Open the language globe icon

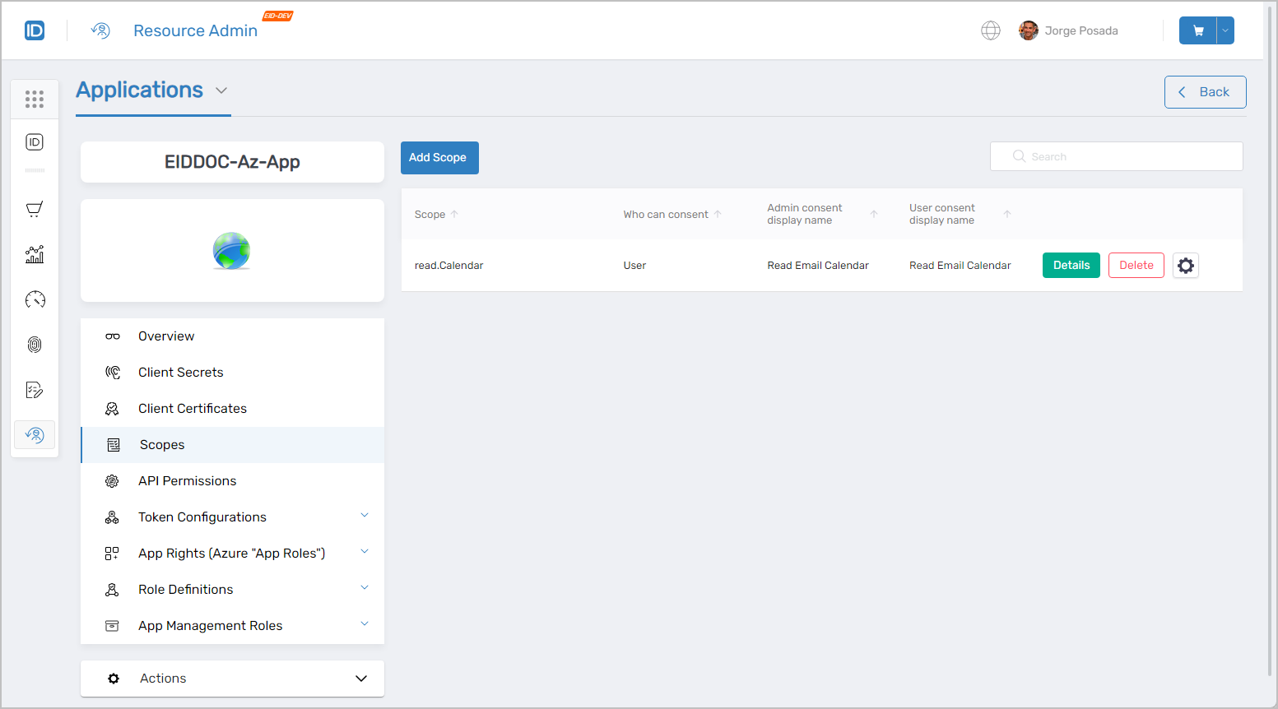990,30
